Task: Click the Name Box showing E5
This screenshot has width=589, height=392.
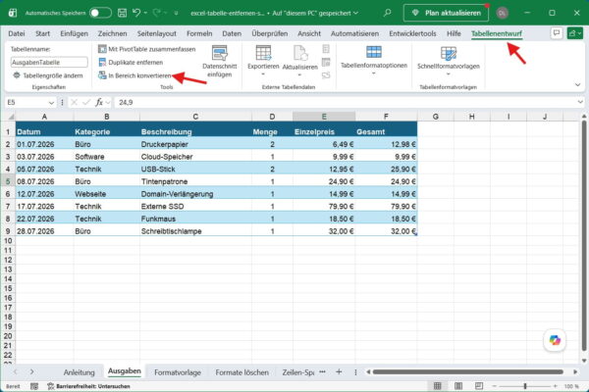Action: 27,102
